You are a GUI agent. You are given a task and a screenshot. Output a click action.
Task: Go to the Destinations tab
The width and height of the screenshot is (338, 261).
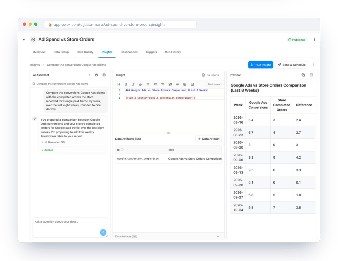129,52
